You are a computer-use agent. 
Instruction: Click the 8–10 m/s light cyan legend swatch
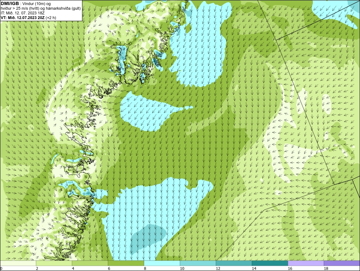[x=162, y=263]
